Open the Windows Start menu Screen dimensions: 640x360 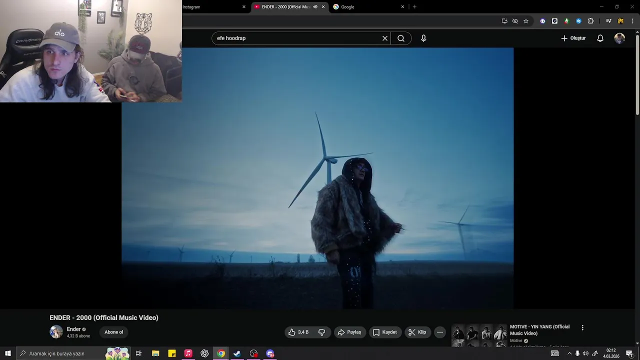[x=8, y=353]
